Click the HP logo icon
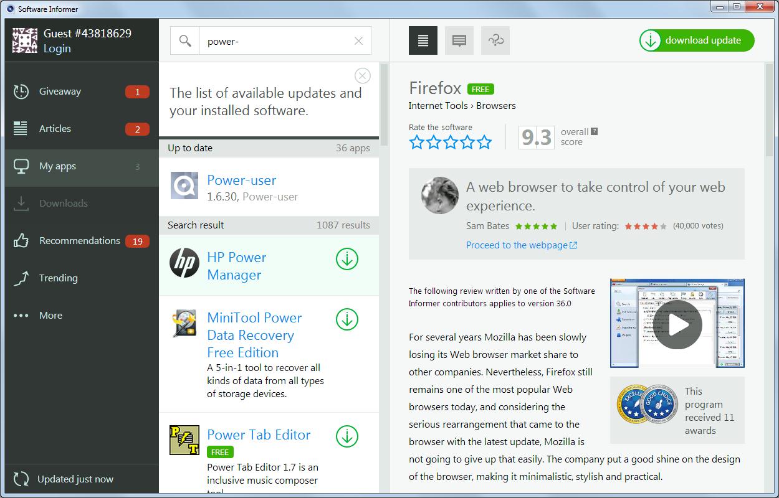The image size is (779, 498). (x=184, y=263)
